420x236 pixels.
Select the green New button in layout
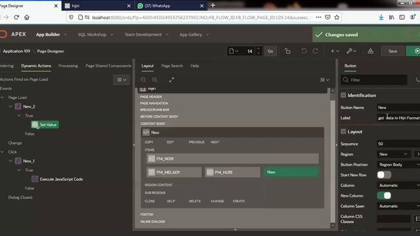click(x=291, y=172)
